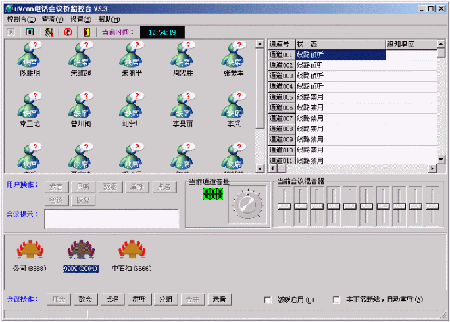The height and width of the screenshot is (322, 450).
Task: Click the first mixer slider handle
Action: click(284, 206)
